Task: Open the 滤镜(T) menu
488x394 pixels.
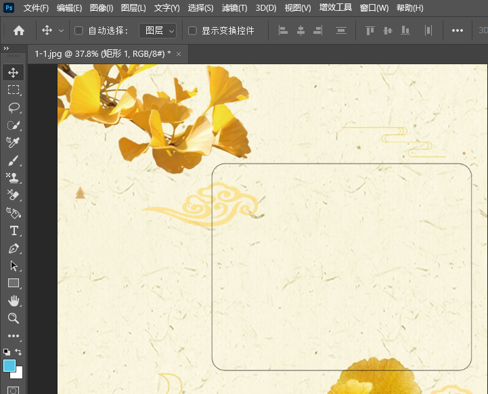Action: click(x=234, y=7)
